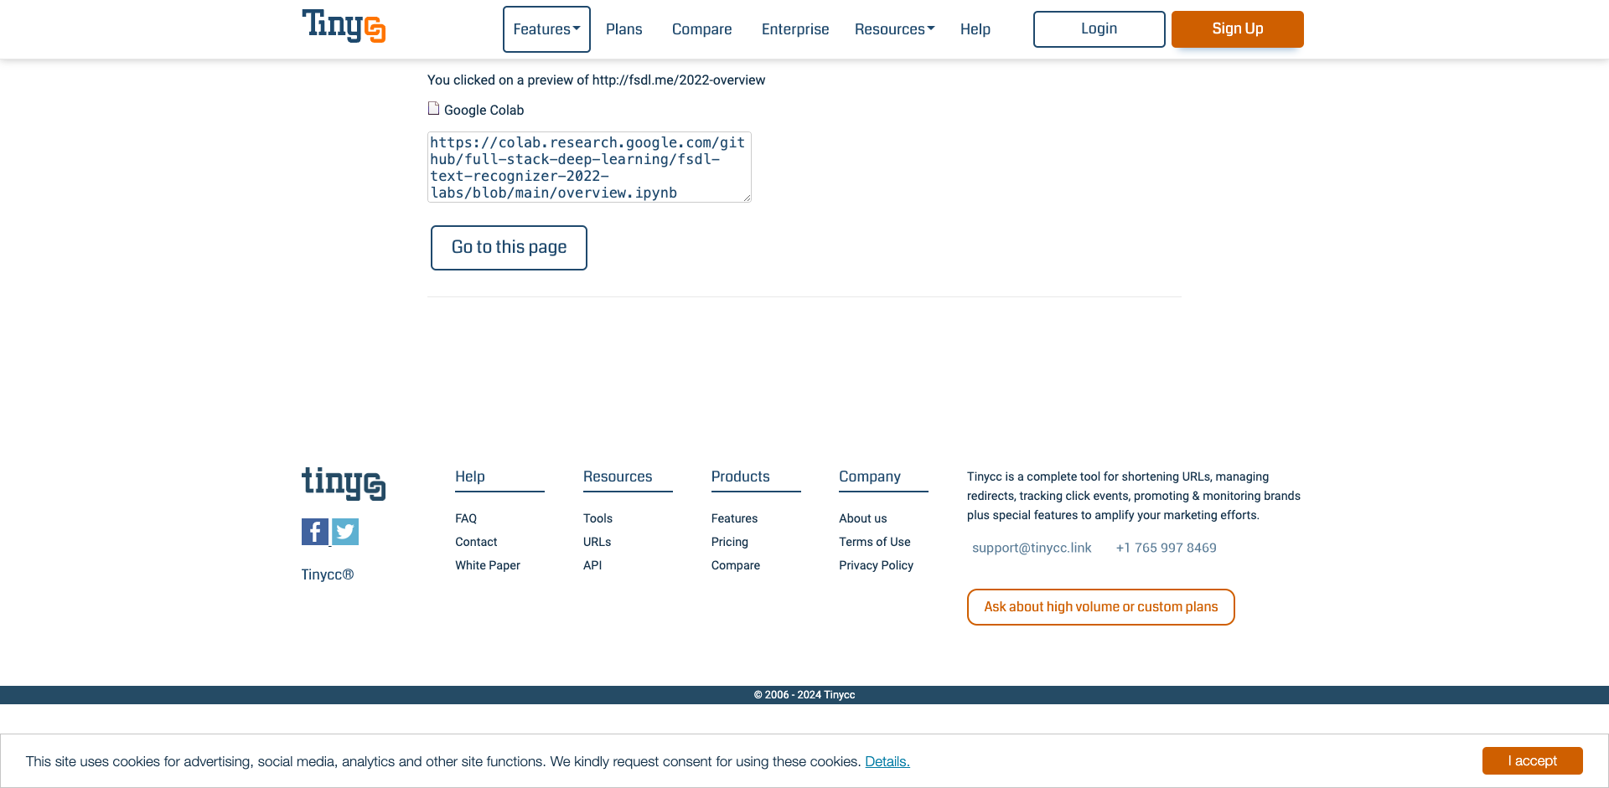Open the Terms of Use link

[875, 542]
